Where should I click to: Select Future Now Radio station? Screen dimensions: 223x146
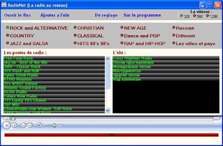pyautogui.click(x=54, y=96)
